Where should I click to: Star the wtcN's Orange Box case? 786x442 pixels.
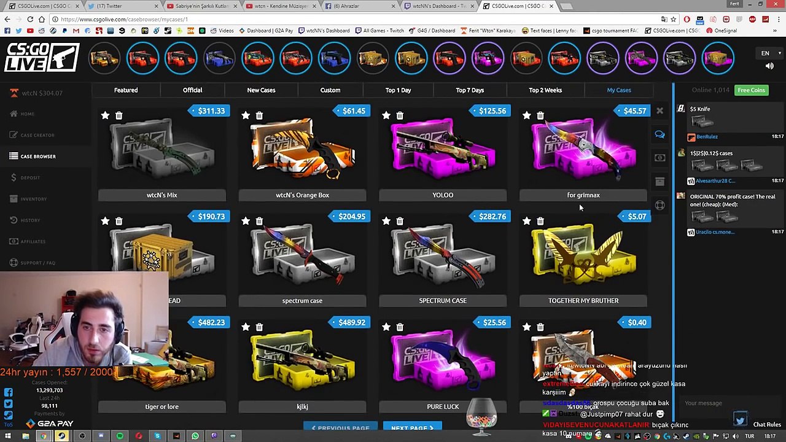(246, 115)
